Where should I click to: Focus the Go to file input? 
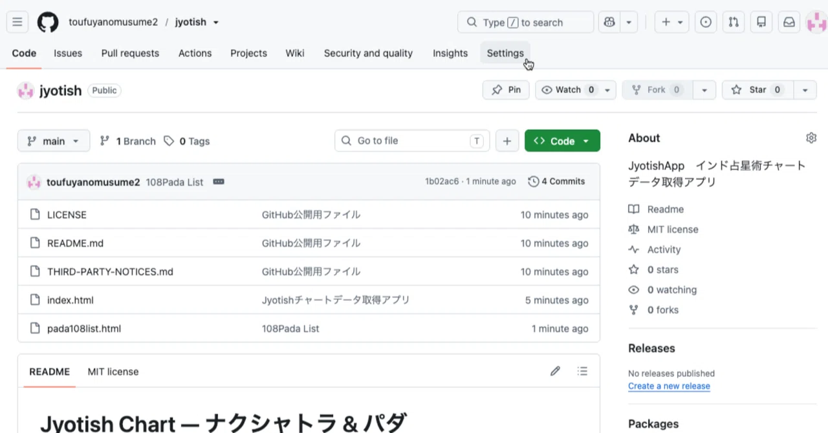click(x=412, y=141)
